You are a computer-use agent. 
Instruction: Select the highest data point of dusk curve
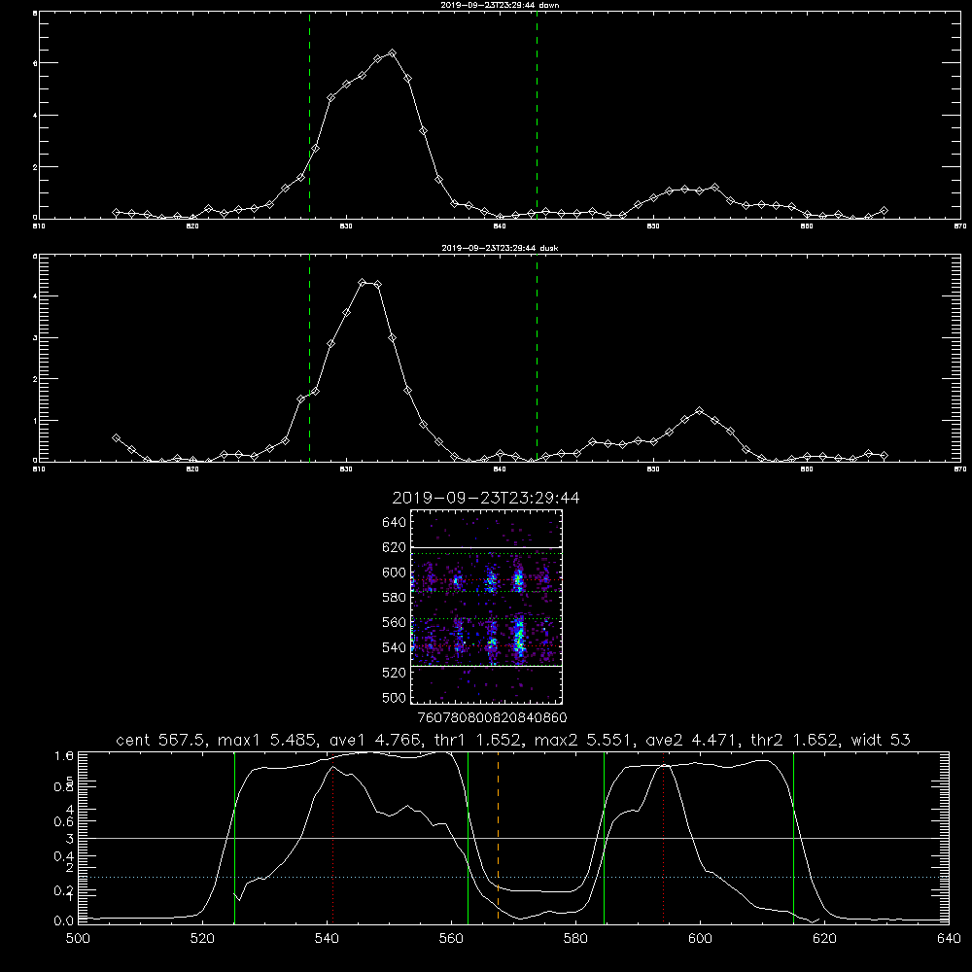coord(363,283)
